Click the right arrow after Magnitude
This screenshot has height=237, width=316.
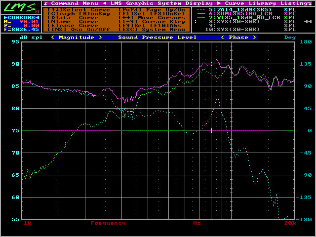click(100, 38)
